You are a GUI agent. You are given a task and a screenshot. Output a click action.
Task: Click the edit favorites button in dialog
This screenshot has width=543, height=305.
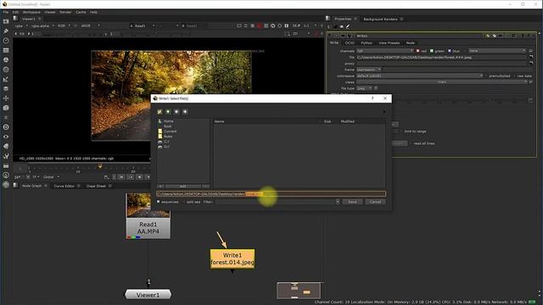point(183,186)
